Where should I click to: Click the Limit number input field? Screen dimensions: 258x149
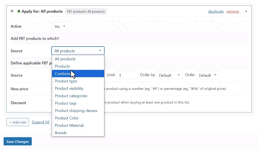[x=127, y=75]
